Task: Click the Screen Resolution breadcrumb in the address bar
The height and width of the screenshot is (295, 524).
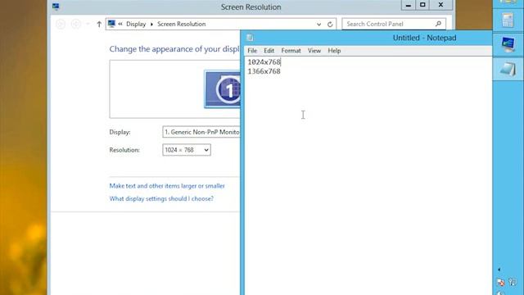Action: pyautogui.click(x=182, y=24)
